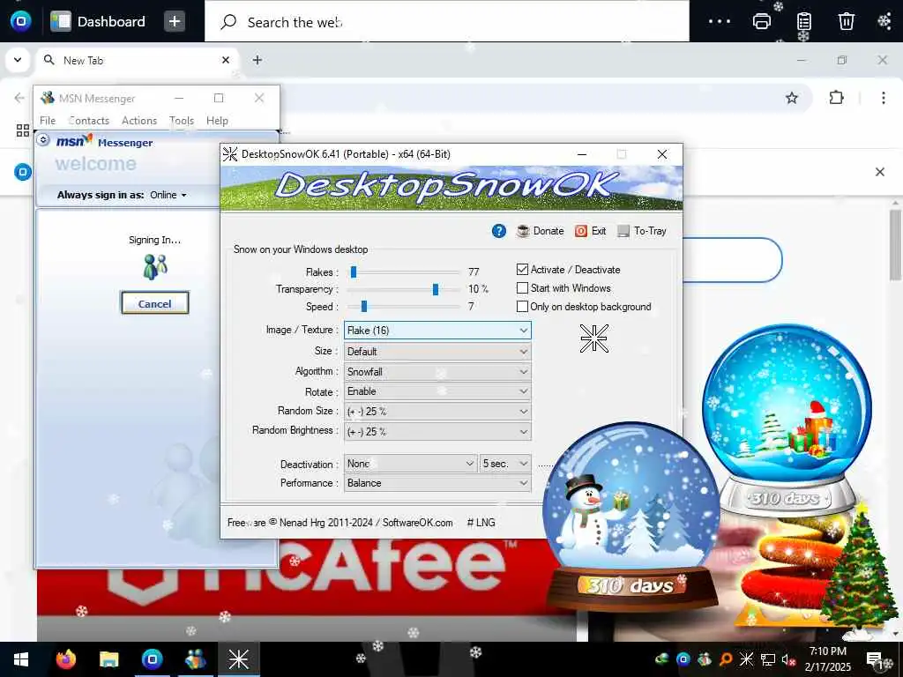Click the Speed slider handle

364,306
